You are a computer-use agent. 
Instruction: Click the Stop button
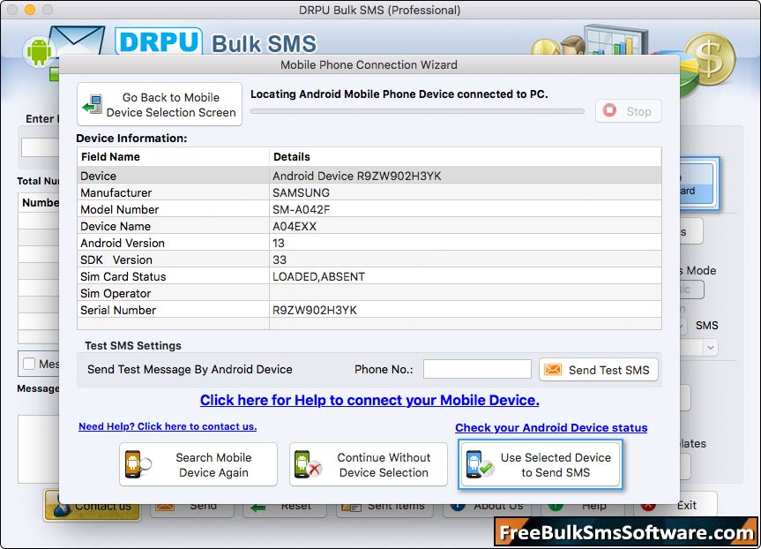629,111
